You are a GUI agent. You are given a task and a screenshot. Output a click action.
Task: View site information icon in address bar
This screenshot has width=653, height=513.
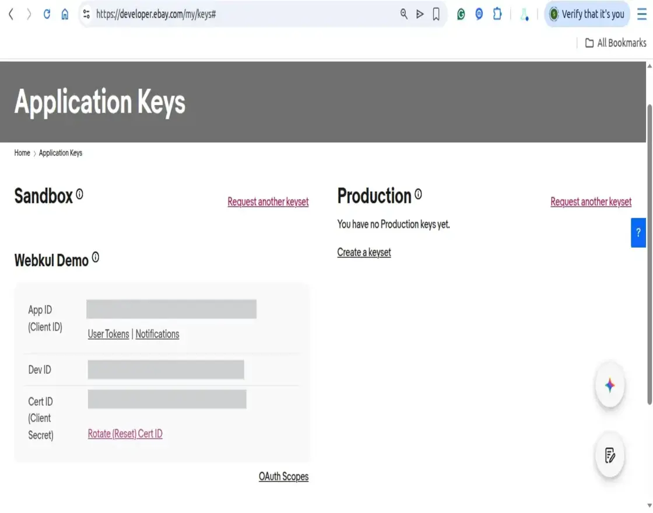tap(87, 14)
